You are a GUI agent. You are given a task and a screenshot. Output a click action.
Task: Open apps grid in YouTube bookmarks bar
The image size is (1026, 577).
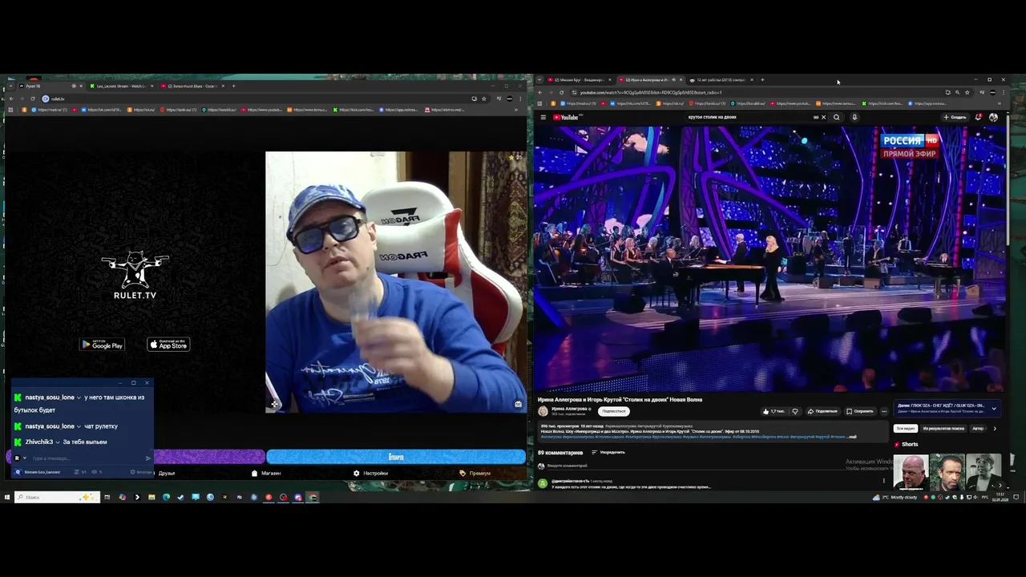point(539,103)
